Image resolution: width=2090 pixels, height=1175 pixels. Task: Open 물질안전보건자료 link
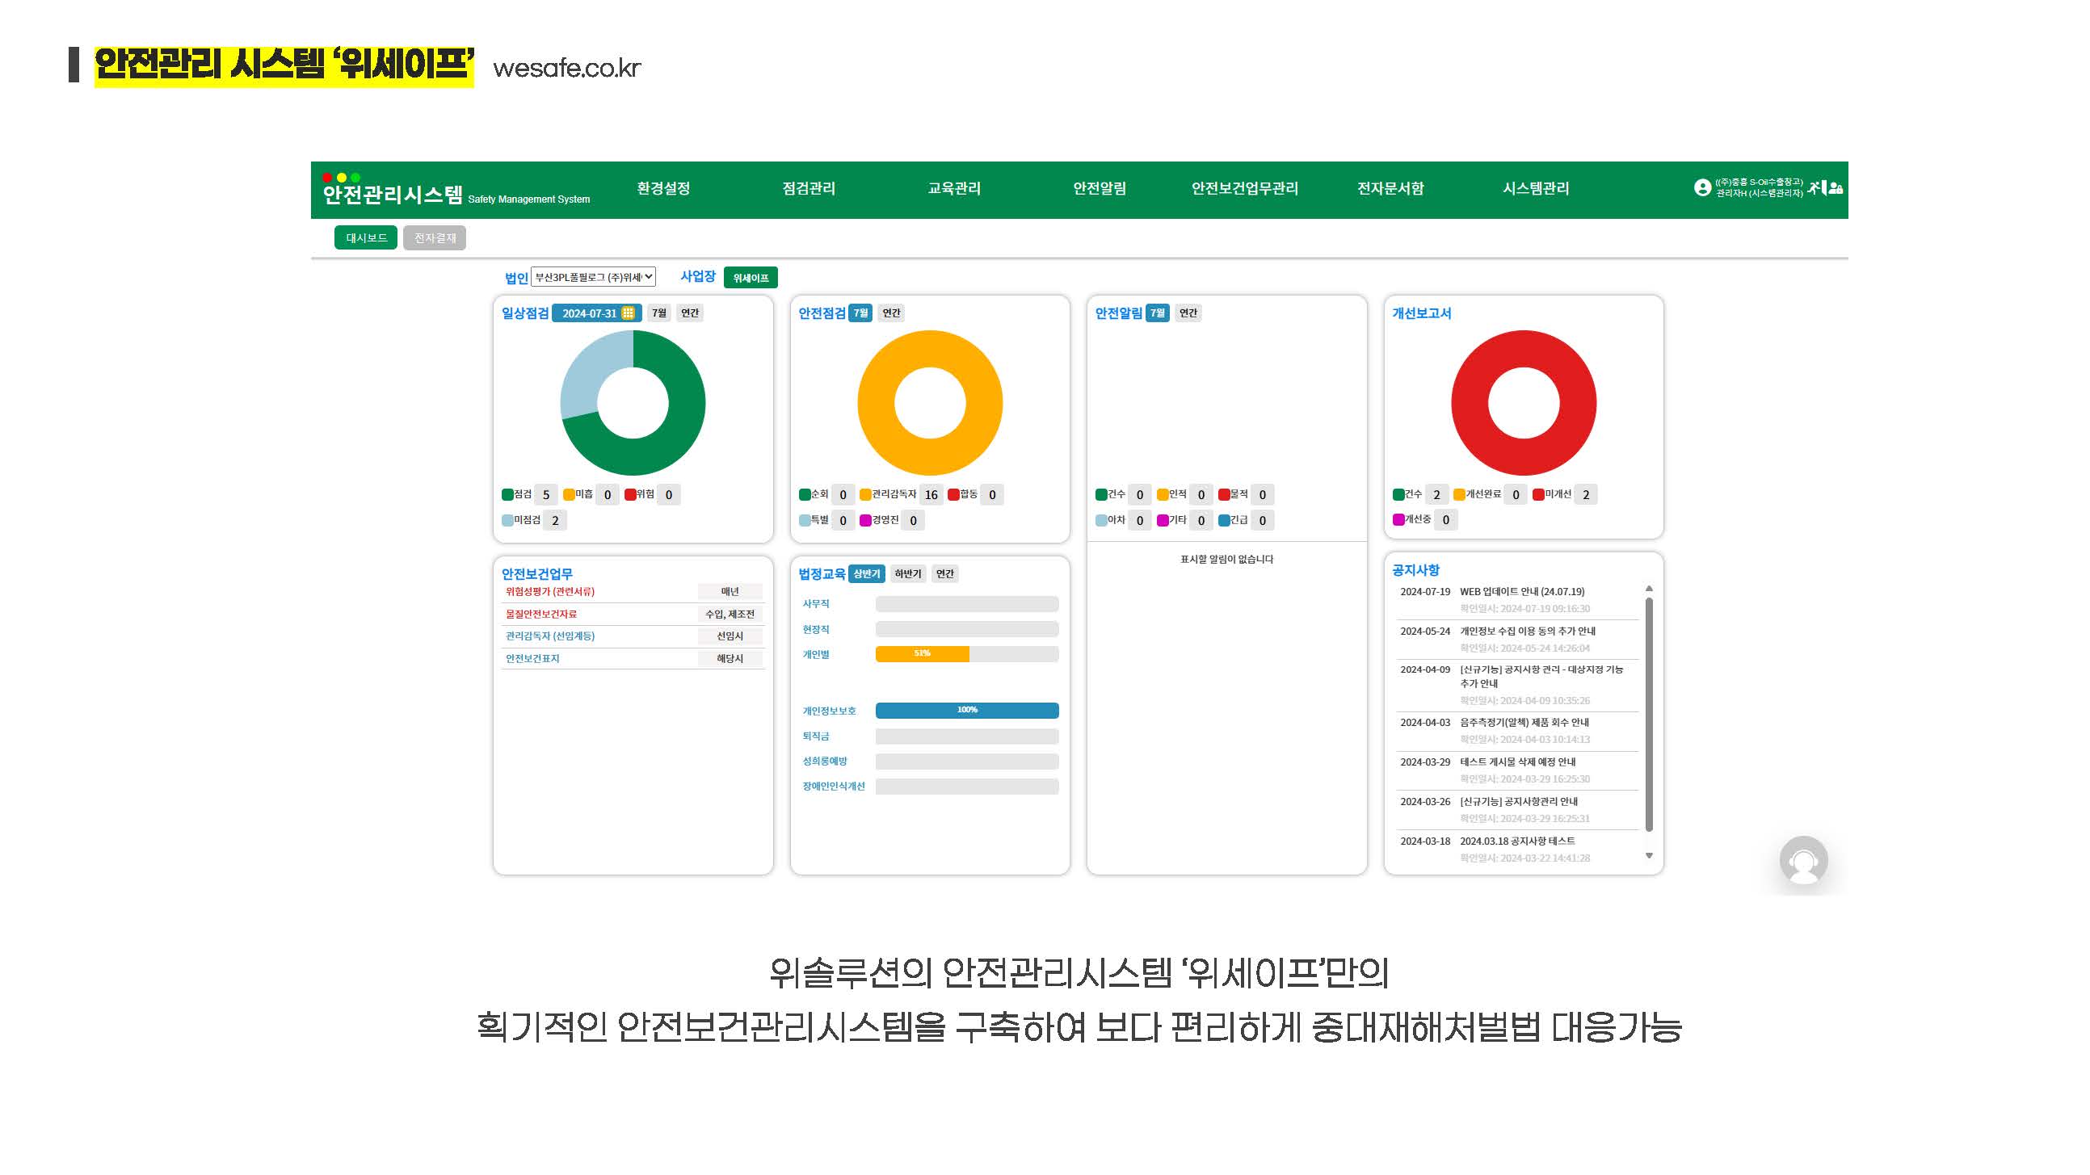[x=541, y=615]
